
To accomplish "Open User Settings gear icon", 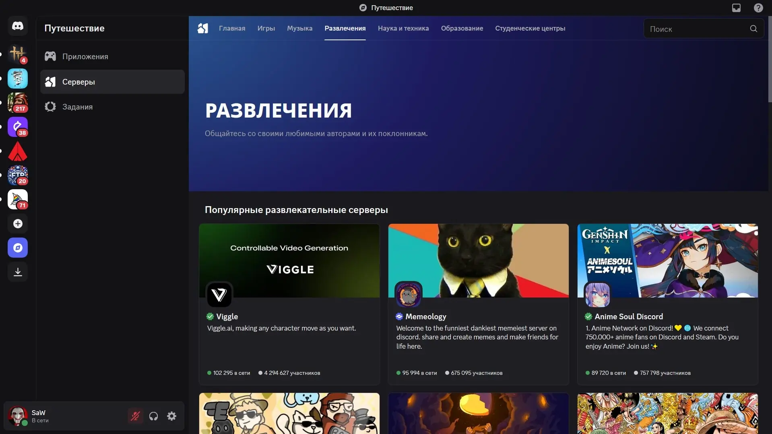I will coord(172,416).
